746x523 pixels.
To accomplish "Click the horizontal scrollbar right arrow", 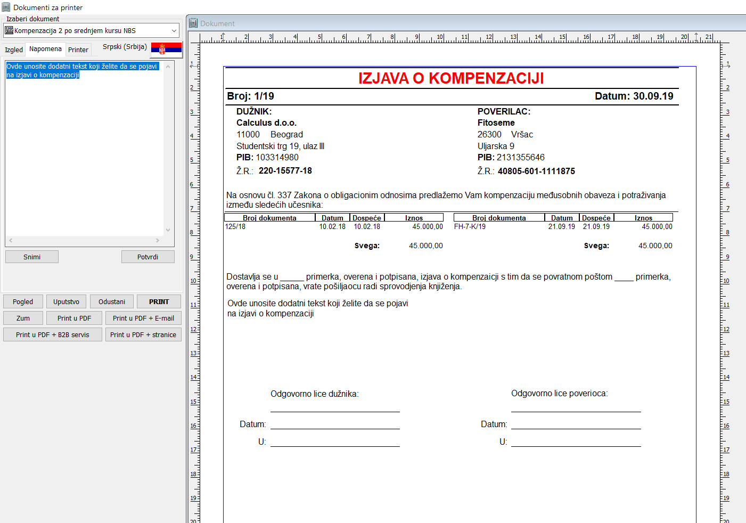I will pyautogui.click(x=158, y=240).
